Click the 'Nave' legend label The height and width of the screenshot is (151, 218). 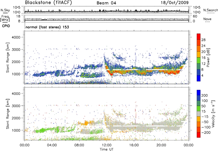tap(207, 19)
